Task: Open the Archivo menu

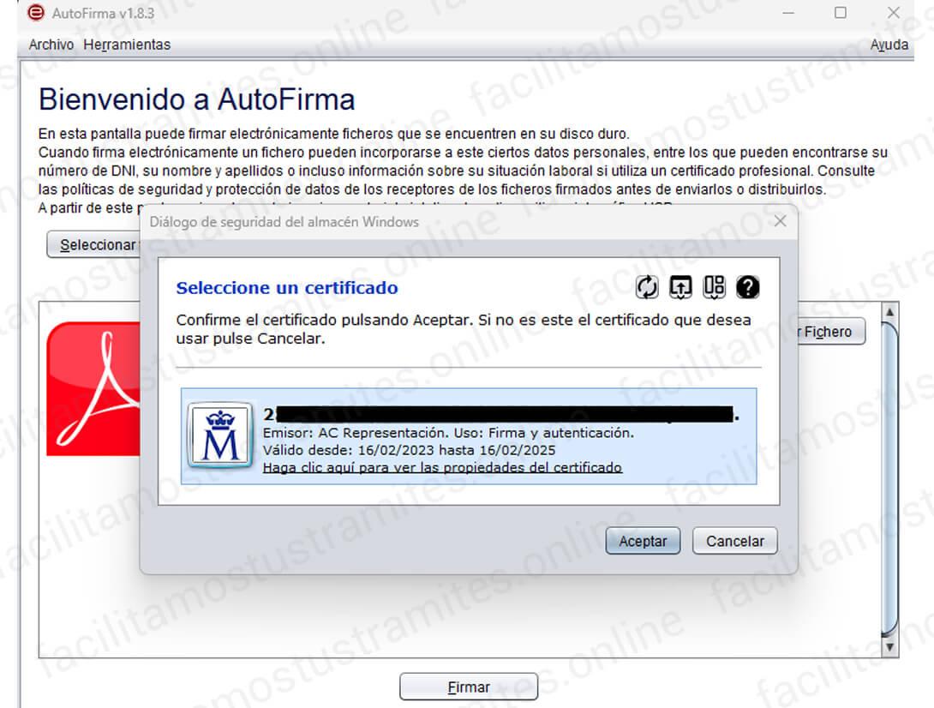Action: coord(51,45)
